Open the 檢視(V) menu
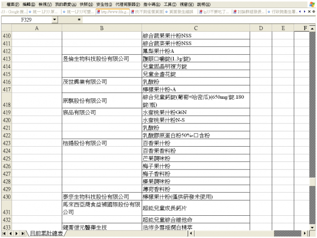317x238 pixels. [x=45, y=4]
